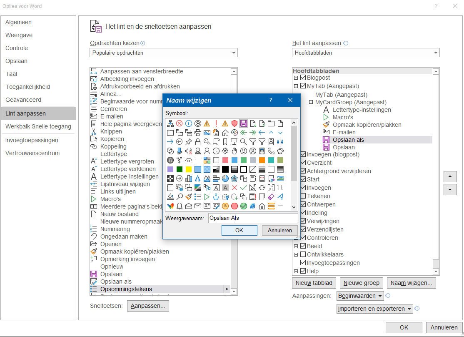The image size is (464, 337).
Task: Choose the Internet Explorer symbol
Action: click(x=253, y=206)
